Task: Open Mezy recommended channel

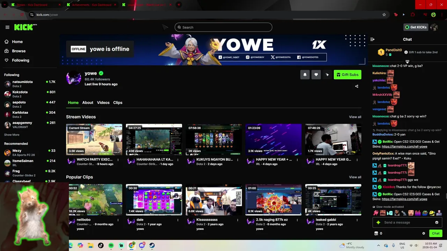Action: click(x=30, y=153)
